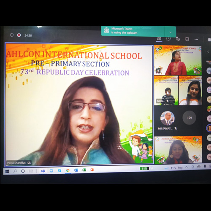Open the participants panel icon
Viewport: 211px width, 211px height.
[159, 38]
